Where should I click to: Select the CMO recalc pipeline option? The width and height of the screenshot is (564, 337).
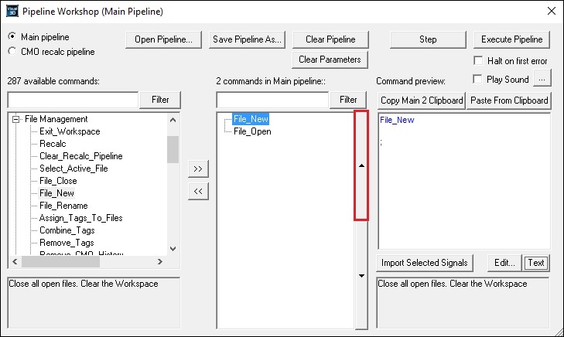point(12,52)
